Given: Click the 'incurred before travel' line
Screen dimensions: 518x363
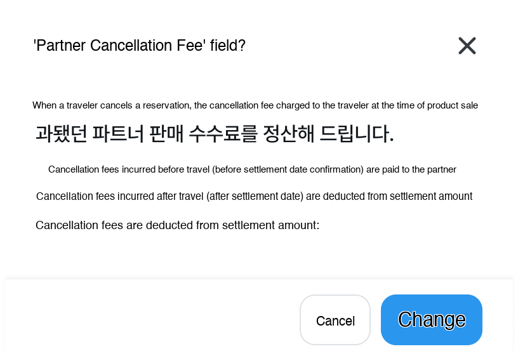Looking at the screenshot, I should (252, 169).
